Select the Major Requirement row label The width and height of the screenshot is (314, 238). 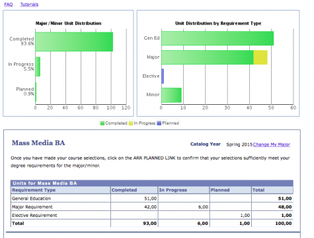pyautogui.click(x=32, y=207)
